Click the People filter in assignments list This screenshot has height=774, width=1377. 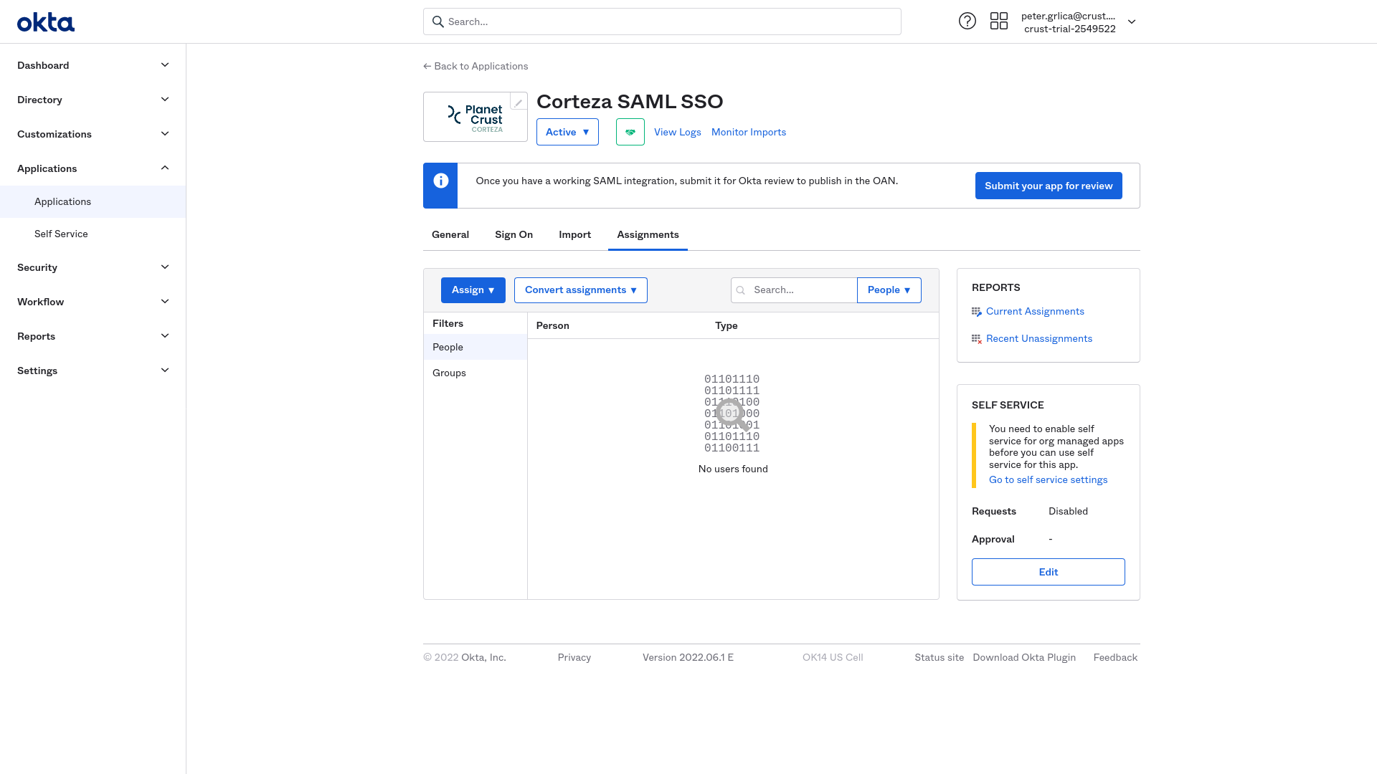(448, 347)
